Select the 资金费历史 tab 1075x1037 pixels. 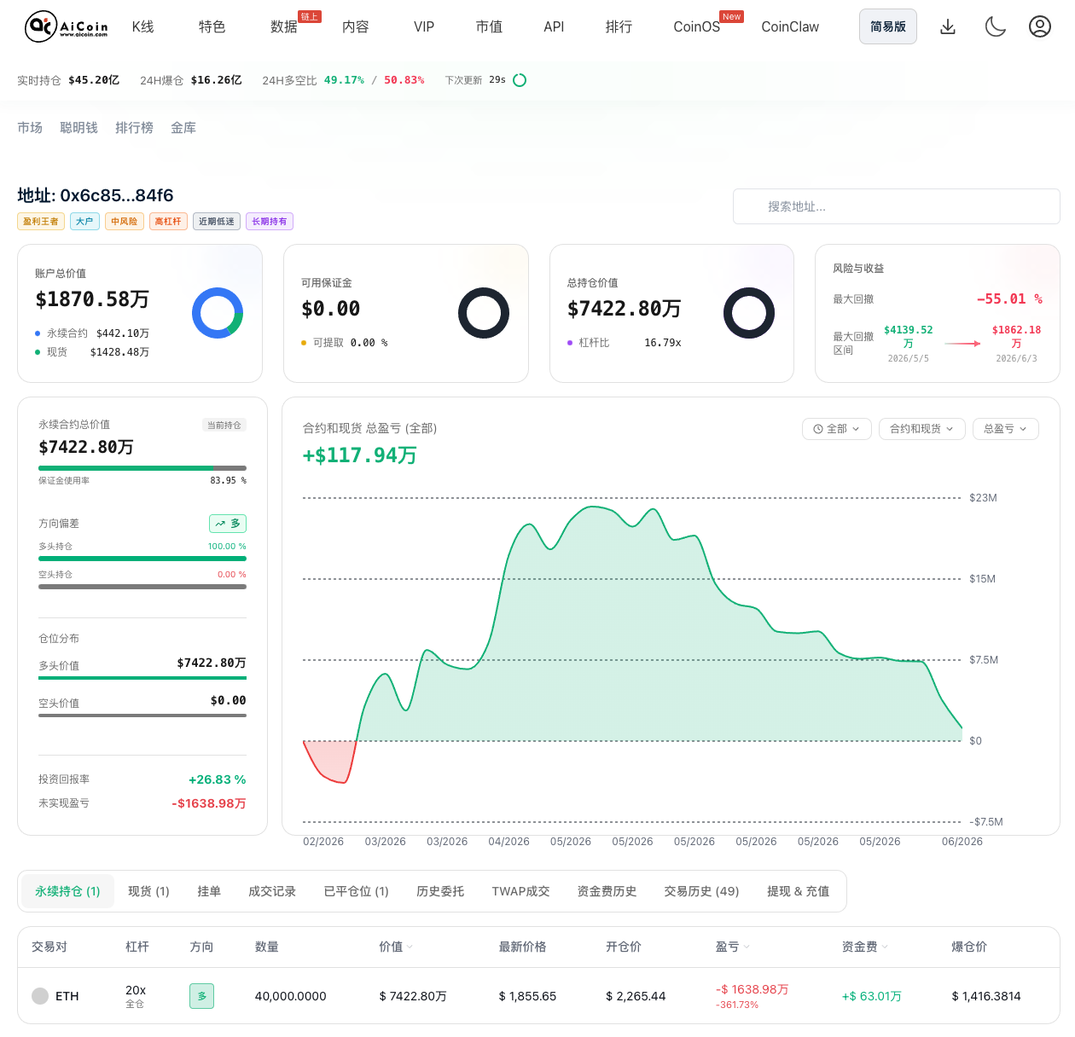pyautogui.click(x=607, y=891)
